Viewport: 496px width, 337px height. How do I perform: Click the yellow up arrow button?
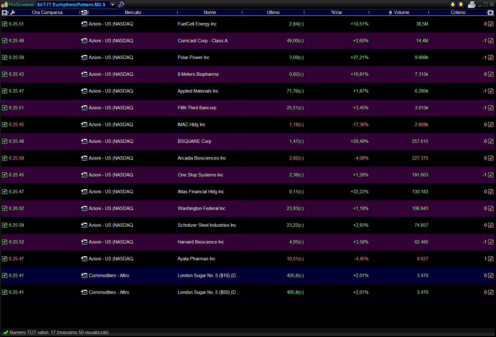click(x=461, y=4)
